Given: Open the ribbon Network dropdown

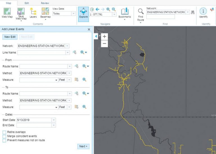Looking at the screenshot, I should pos(188,12).
